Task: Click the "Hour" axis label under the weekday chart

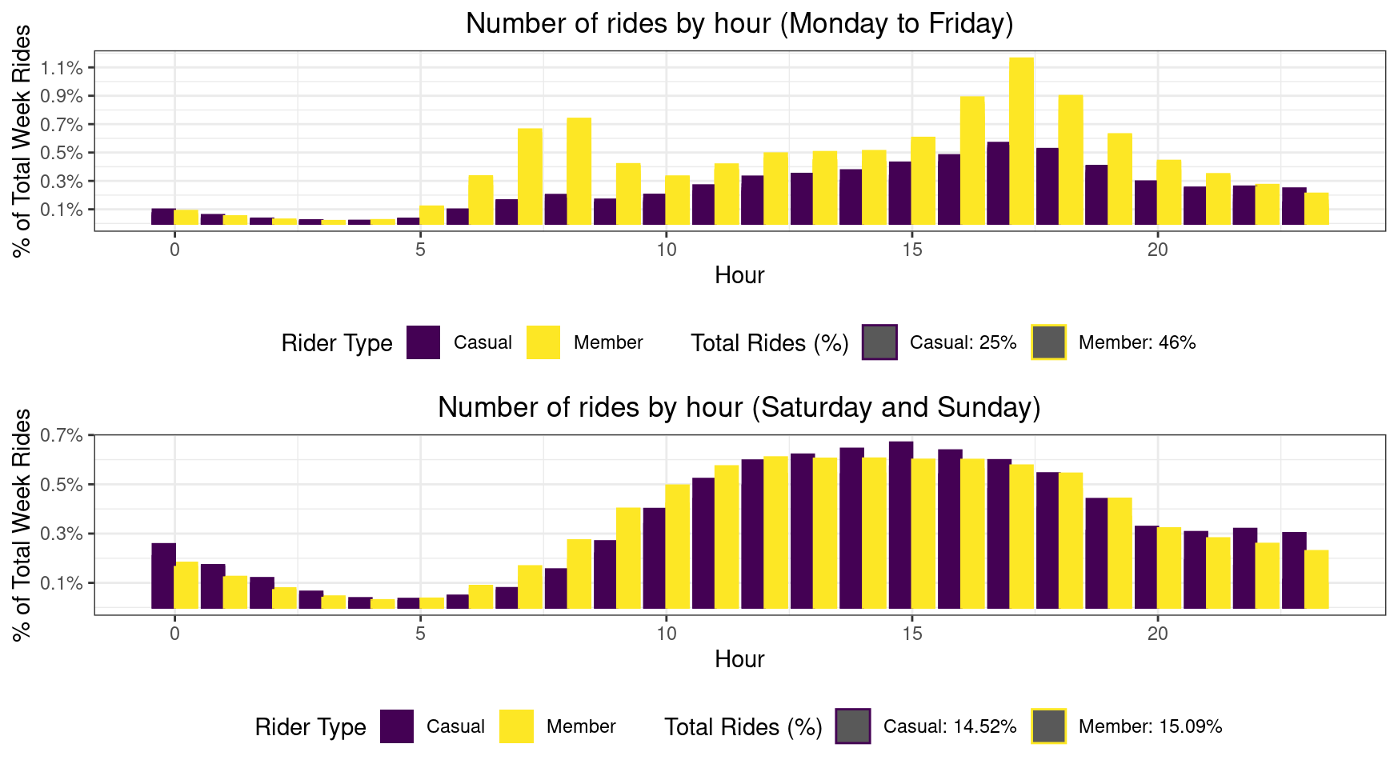Action: click(x=739, y=275)
